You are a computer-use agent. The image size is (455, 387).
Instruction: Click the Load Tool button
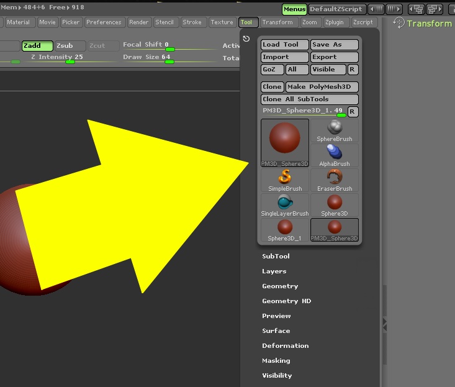coord(285,45)
